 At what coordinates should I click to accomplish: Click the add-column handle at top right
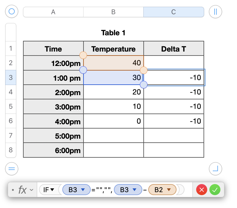tap(215, 12)
